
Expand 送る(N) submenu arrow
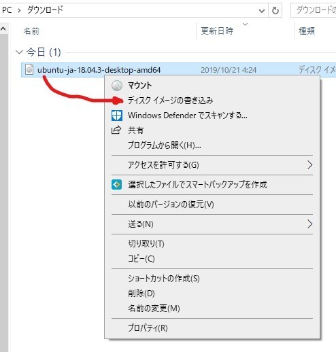pos(309,224)
